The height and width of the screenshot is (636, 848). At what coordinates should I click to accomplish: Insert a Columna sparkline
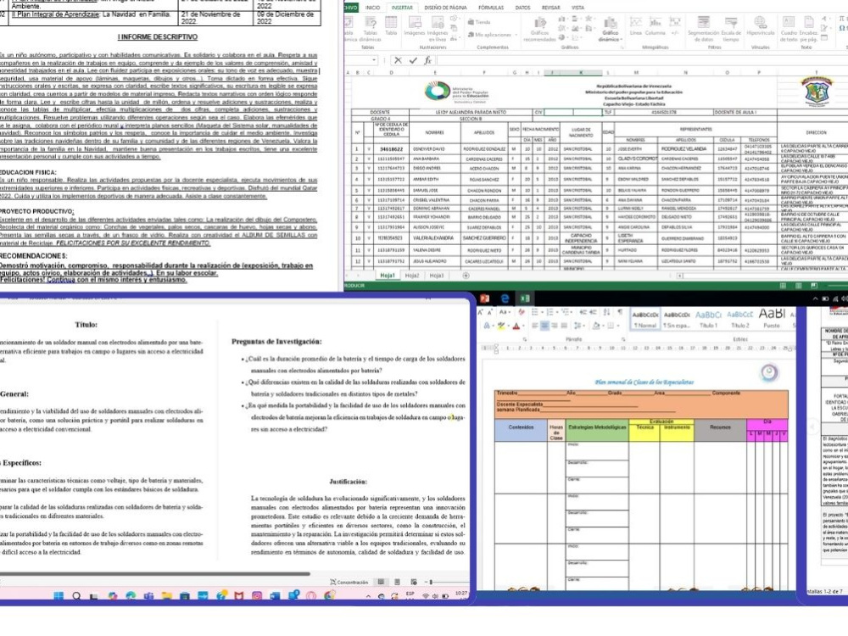(655, 26)
